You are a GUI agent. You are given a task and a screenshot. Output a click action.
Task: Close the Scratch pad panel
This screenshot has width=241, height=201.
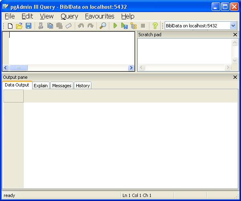(x=235, y=35)
